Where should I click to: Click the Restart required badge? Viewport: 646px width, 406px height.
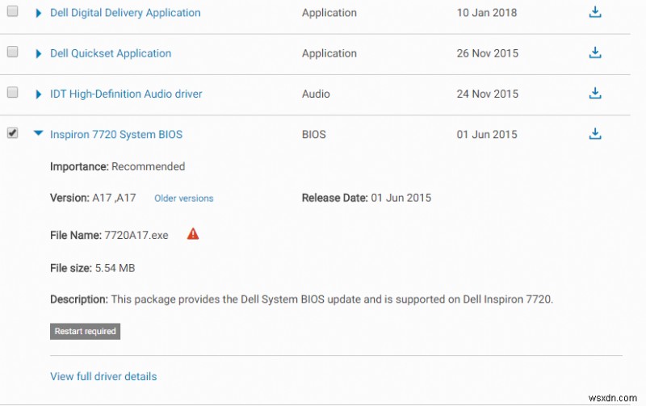click(85, 331)
